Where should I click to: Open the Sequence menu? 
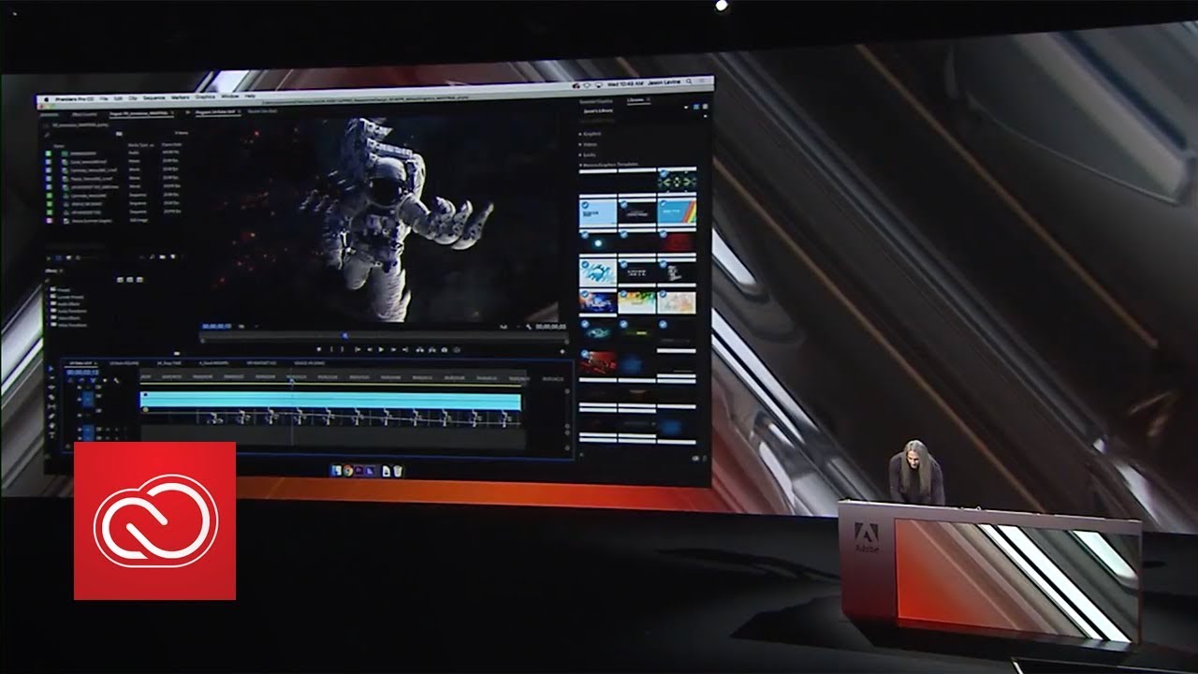pos(153,97)
